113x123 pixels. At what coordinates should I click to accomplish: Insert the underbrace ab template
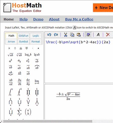click(x=11, y=73)
